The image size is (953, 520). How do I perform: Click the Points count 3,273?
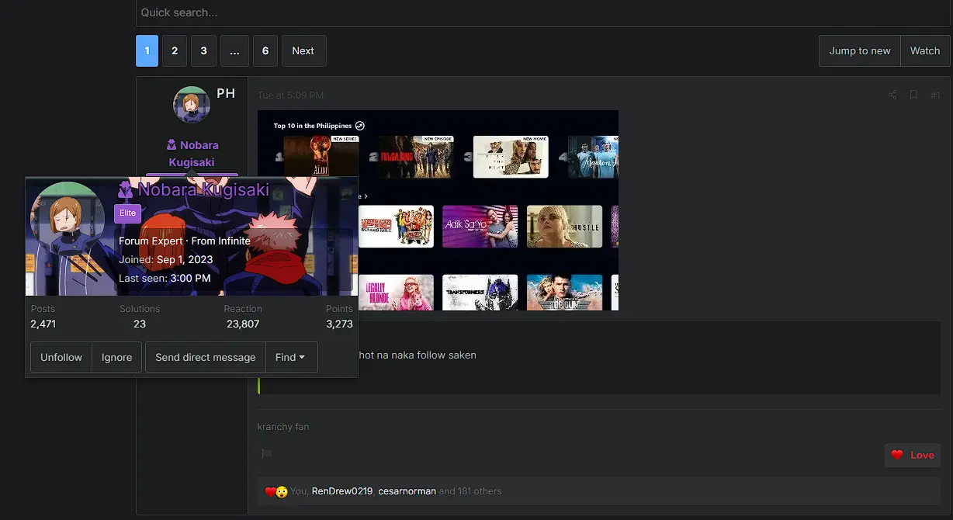pyautogui.click(x=339, y=324)
